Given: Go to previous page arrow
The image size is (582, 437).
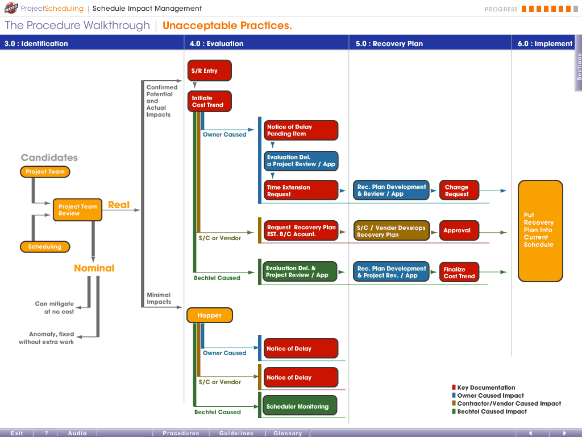Looking at the screenshot, I should pos(530,433).
